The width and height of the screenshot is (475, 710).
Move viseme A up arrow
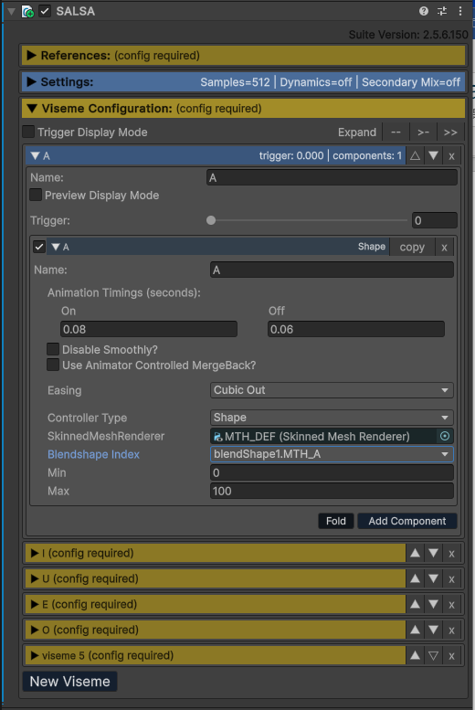pos(415,155)
